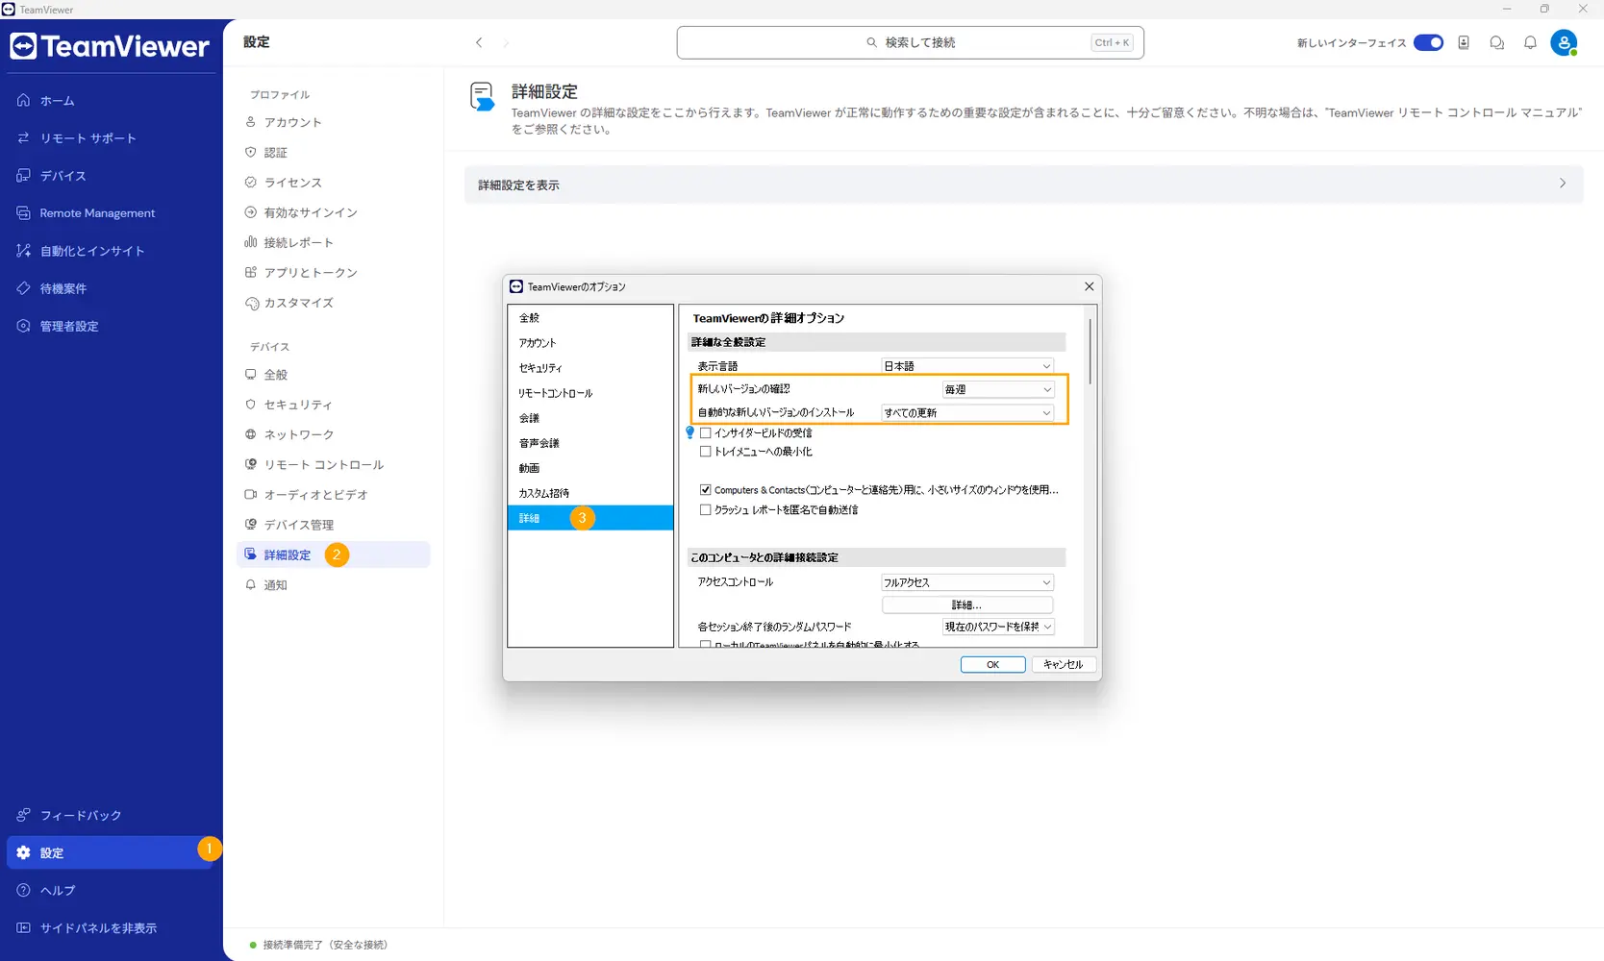Open アプリとトークン icon entry
Viewport: 1604px width, 961px height.
pyautogui.click(x=251, y=272)
